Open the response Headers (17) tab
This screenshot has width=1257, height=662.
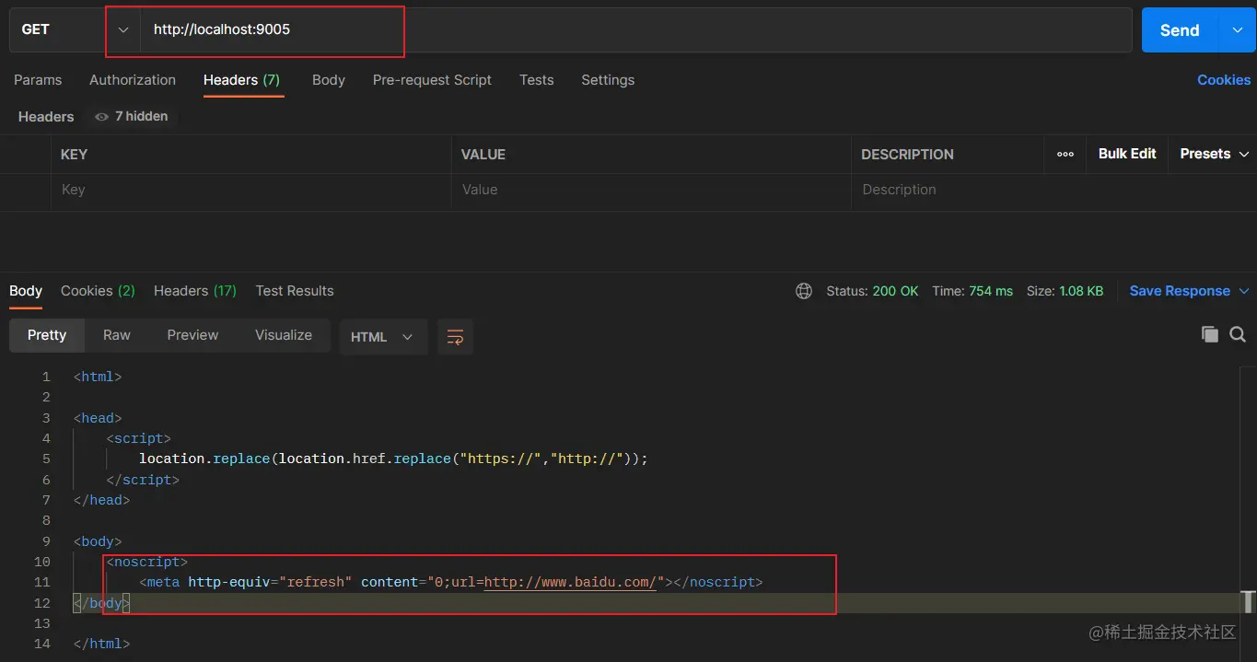(195, 291)
